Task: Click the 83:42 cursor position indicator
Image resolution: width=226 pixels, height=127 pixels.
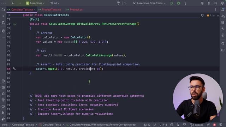Action: click(147, 125)
